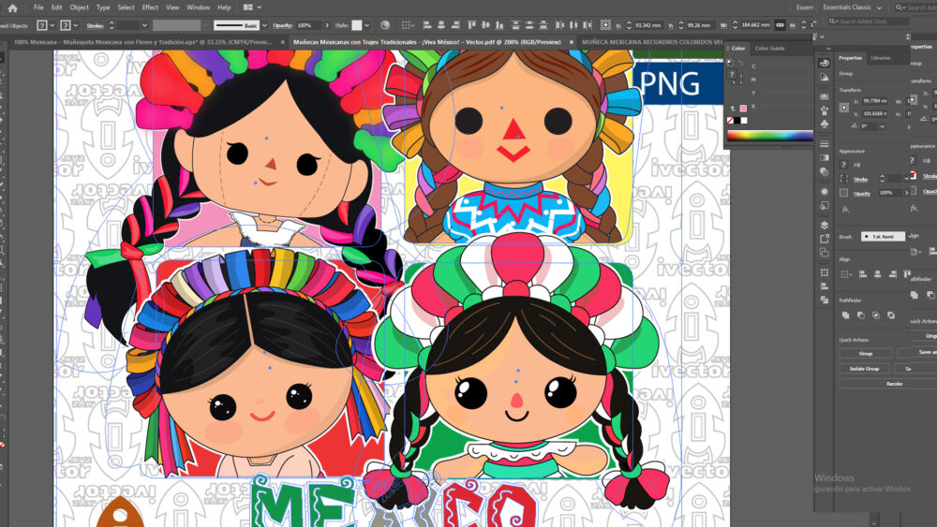This screenshot has height=527, width=937.
Task: Open the Transparency panel icon in dock
Action: pos(825,172)
